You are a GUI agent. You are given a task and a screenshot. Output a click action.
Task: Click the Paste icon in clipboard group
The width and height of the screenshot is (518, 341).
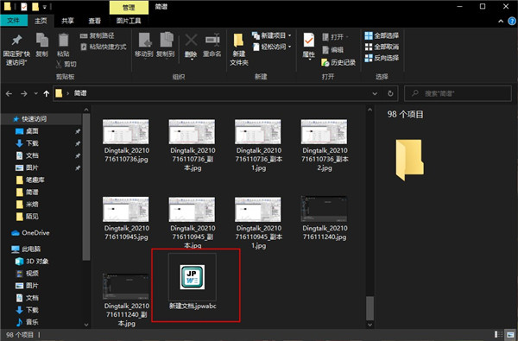click(63, 41)
